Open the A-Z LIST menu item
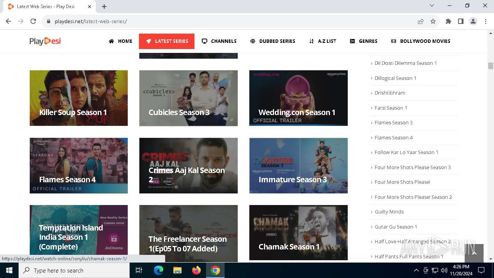Viewport: 494px width, 278px height. pos(323,41)
